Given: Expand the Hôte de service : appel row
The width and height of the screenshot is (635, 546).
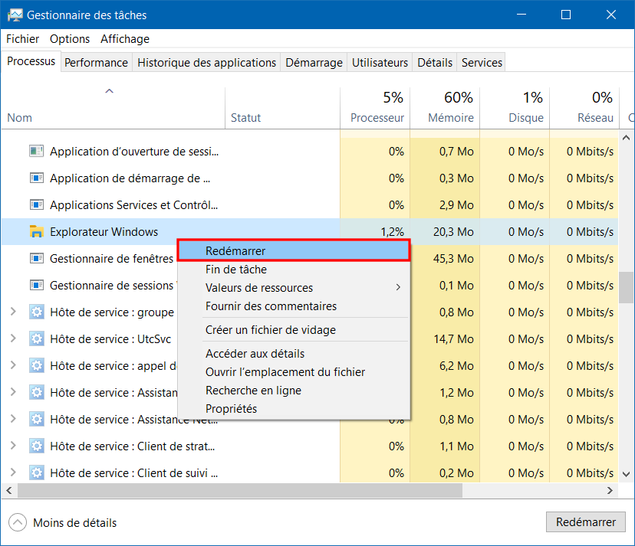Looking at the screenshot, I should coord(13,365).
